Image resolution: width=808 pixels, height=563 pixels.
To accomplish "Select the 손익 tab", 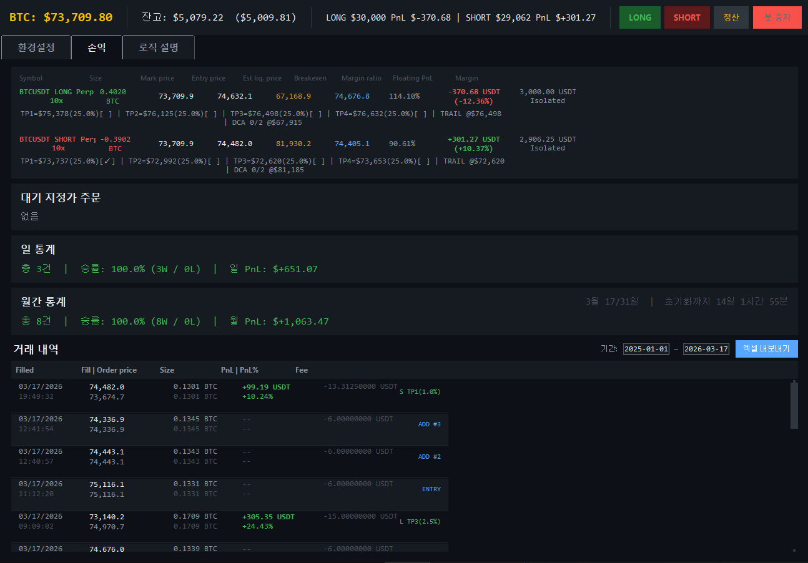I will pyautogui.click(x=96, y=47).
